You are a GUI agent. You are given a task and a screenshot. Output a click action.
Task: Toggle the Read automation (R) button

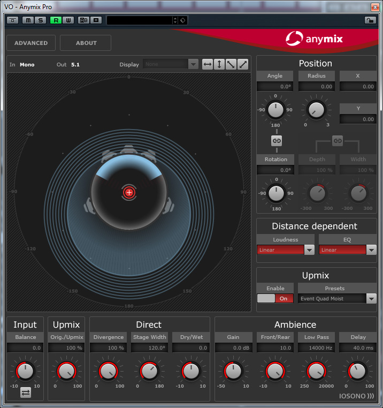56,20
